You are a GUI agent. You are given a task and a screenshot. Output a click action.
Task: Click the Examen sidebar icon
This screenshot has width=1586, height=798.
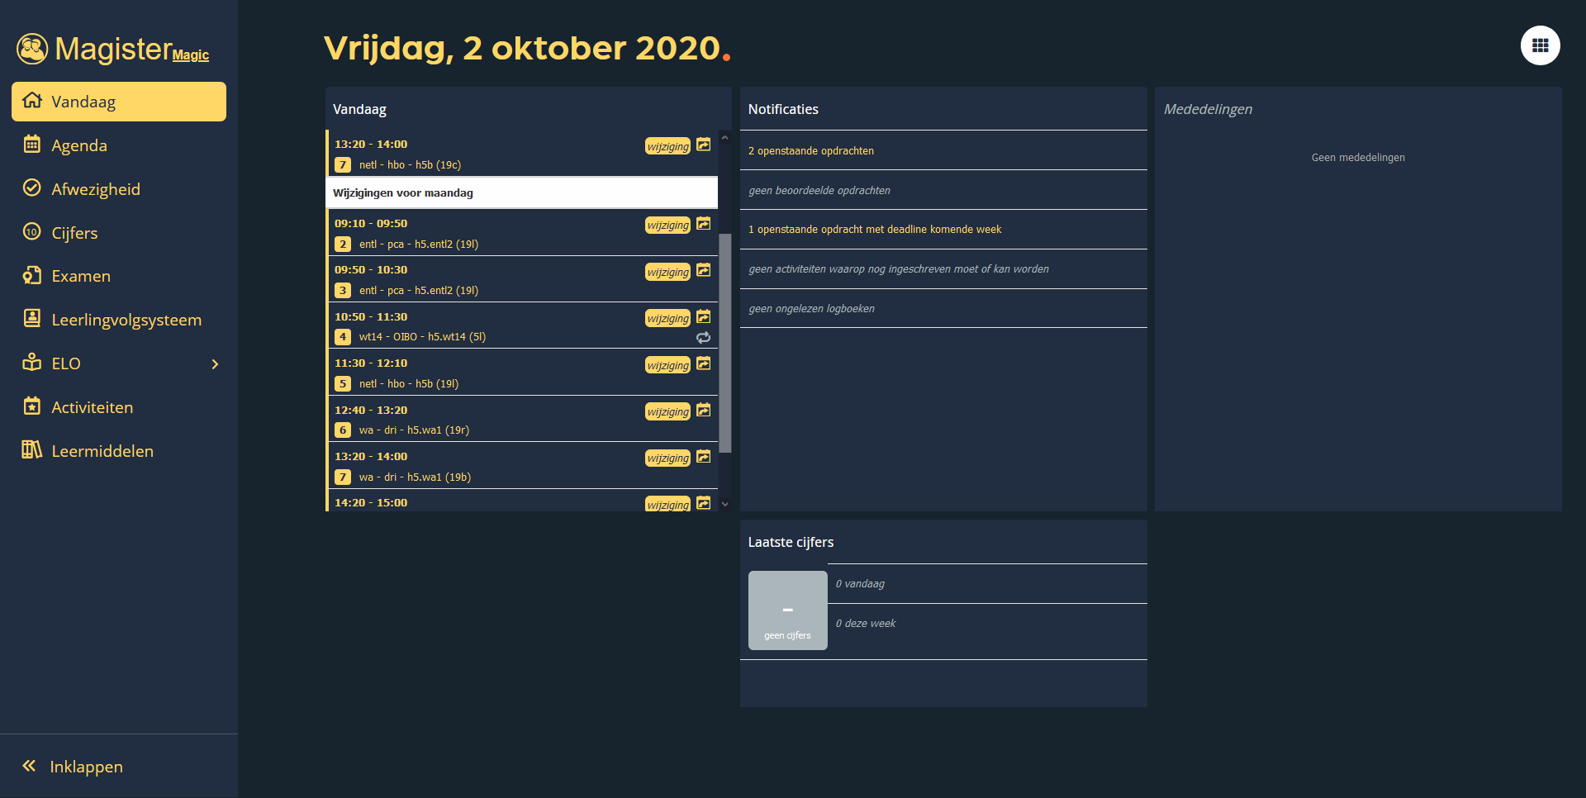pos(32,276)
